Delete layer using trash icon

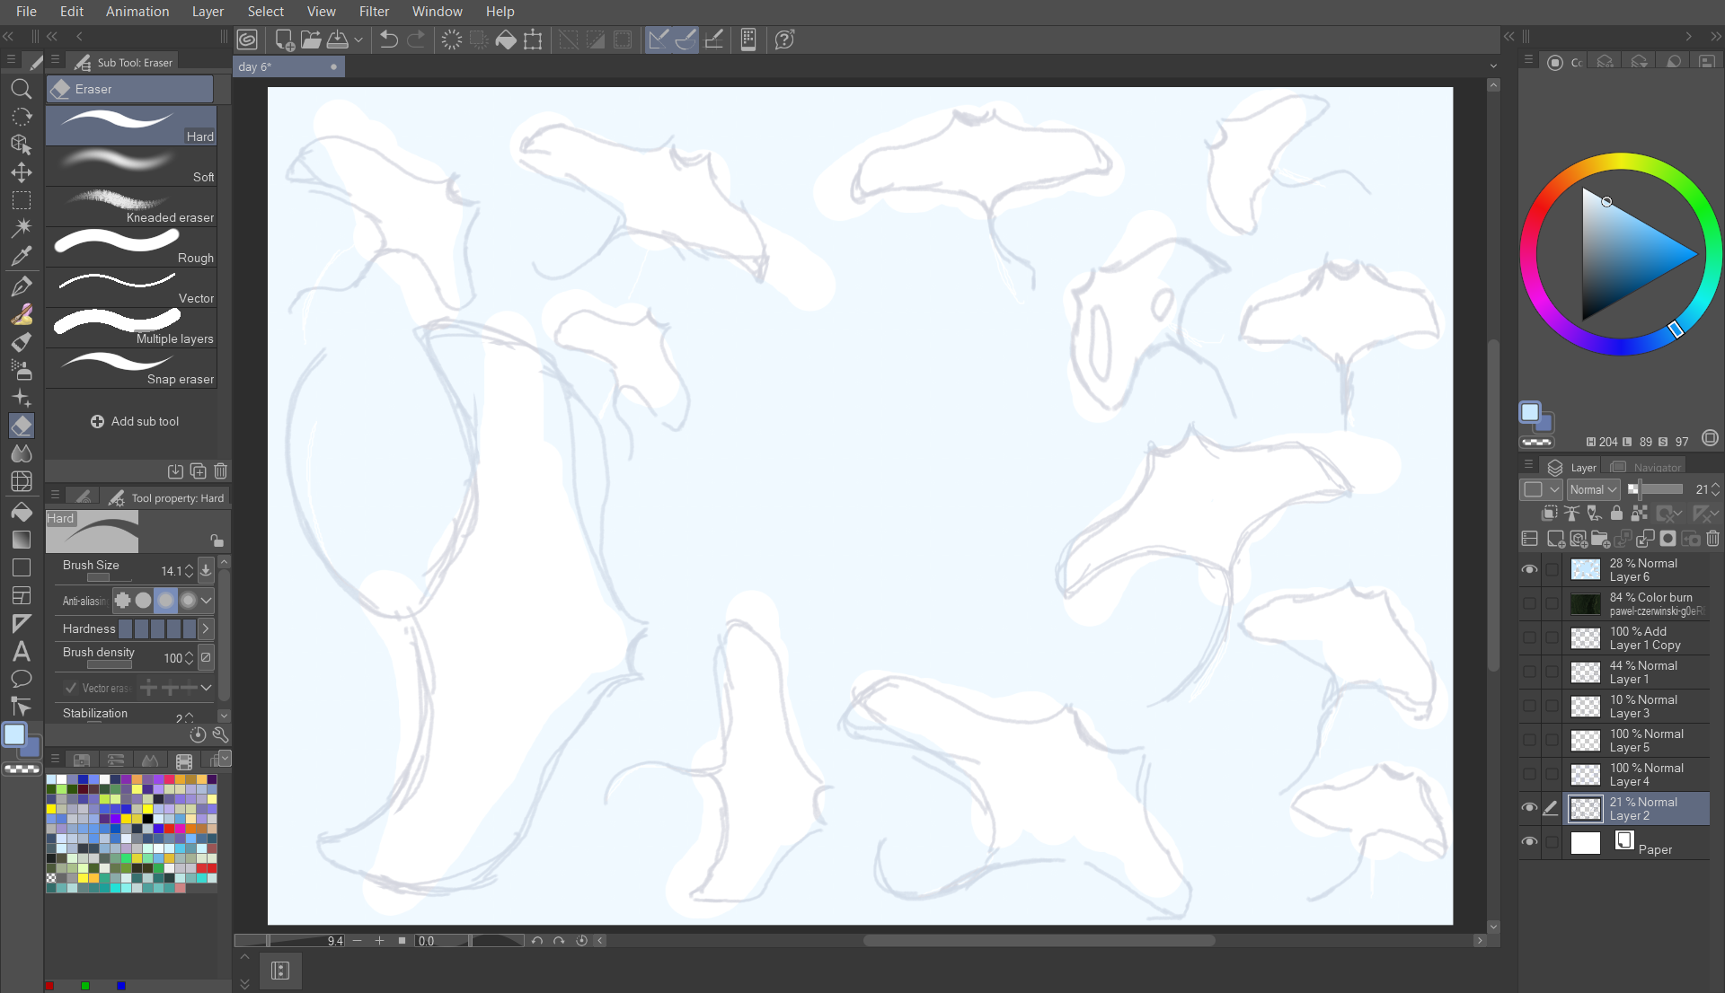[x=1712, y=539]
